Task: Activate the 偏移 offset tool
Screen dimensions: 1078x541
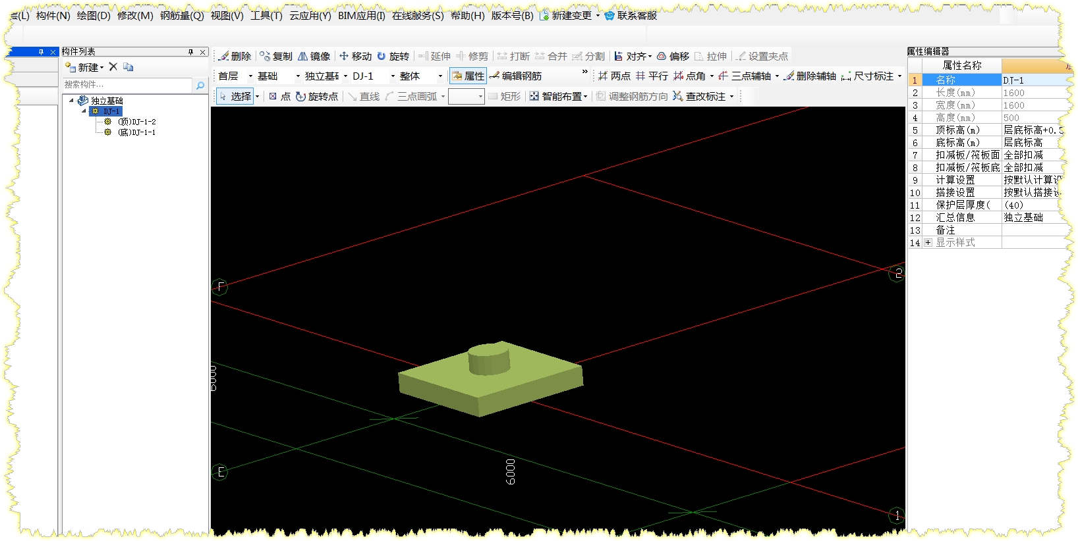Action: 673,57
